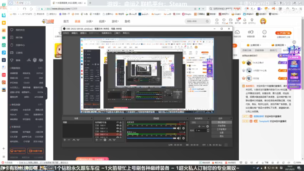The height and width of the screenshot is (171, 304).
Task: Adjust desktop audio volume slider
Action: point(151,128)
